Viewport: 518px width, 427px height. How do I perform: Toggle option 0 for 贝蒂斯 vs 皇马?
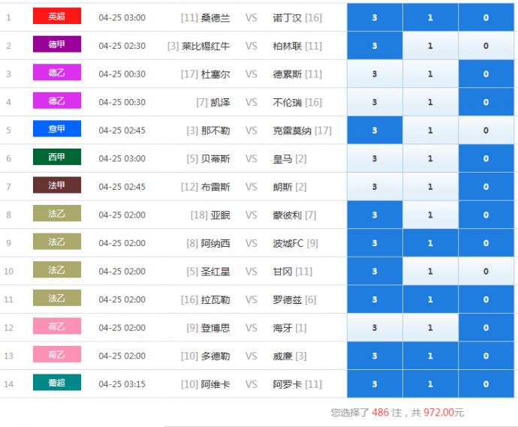(x=486, y=158)
